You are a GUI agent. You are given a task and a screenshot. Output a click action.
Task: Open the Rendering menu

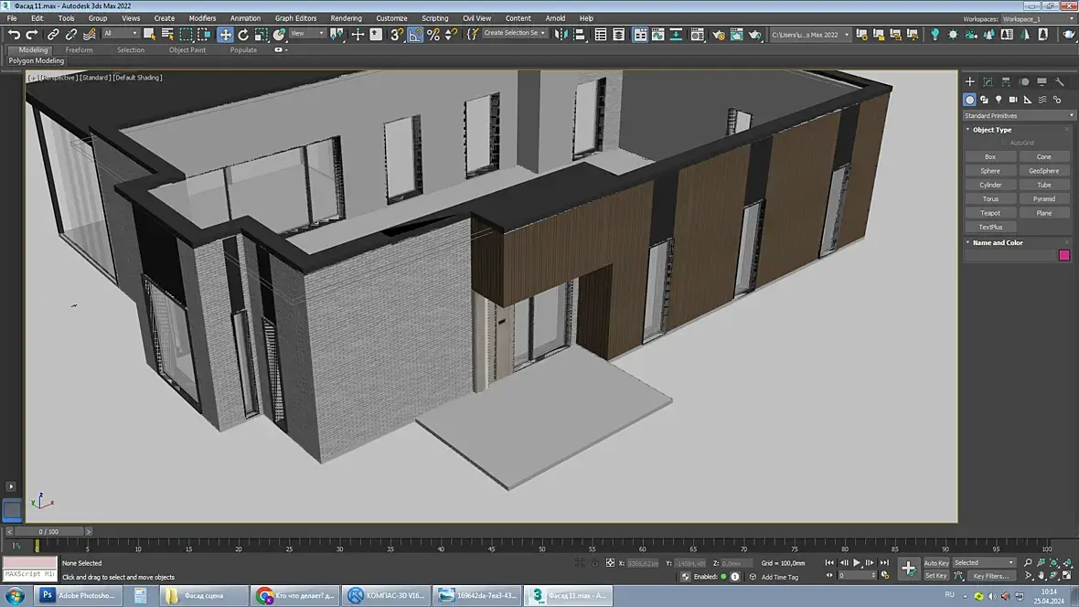click(x=346, y=18)
